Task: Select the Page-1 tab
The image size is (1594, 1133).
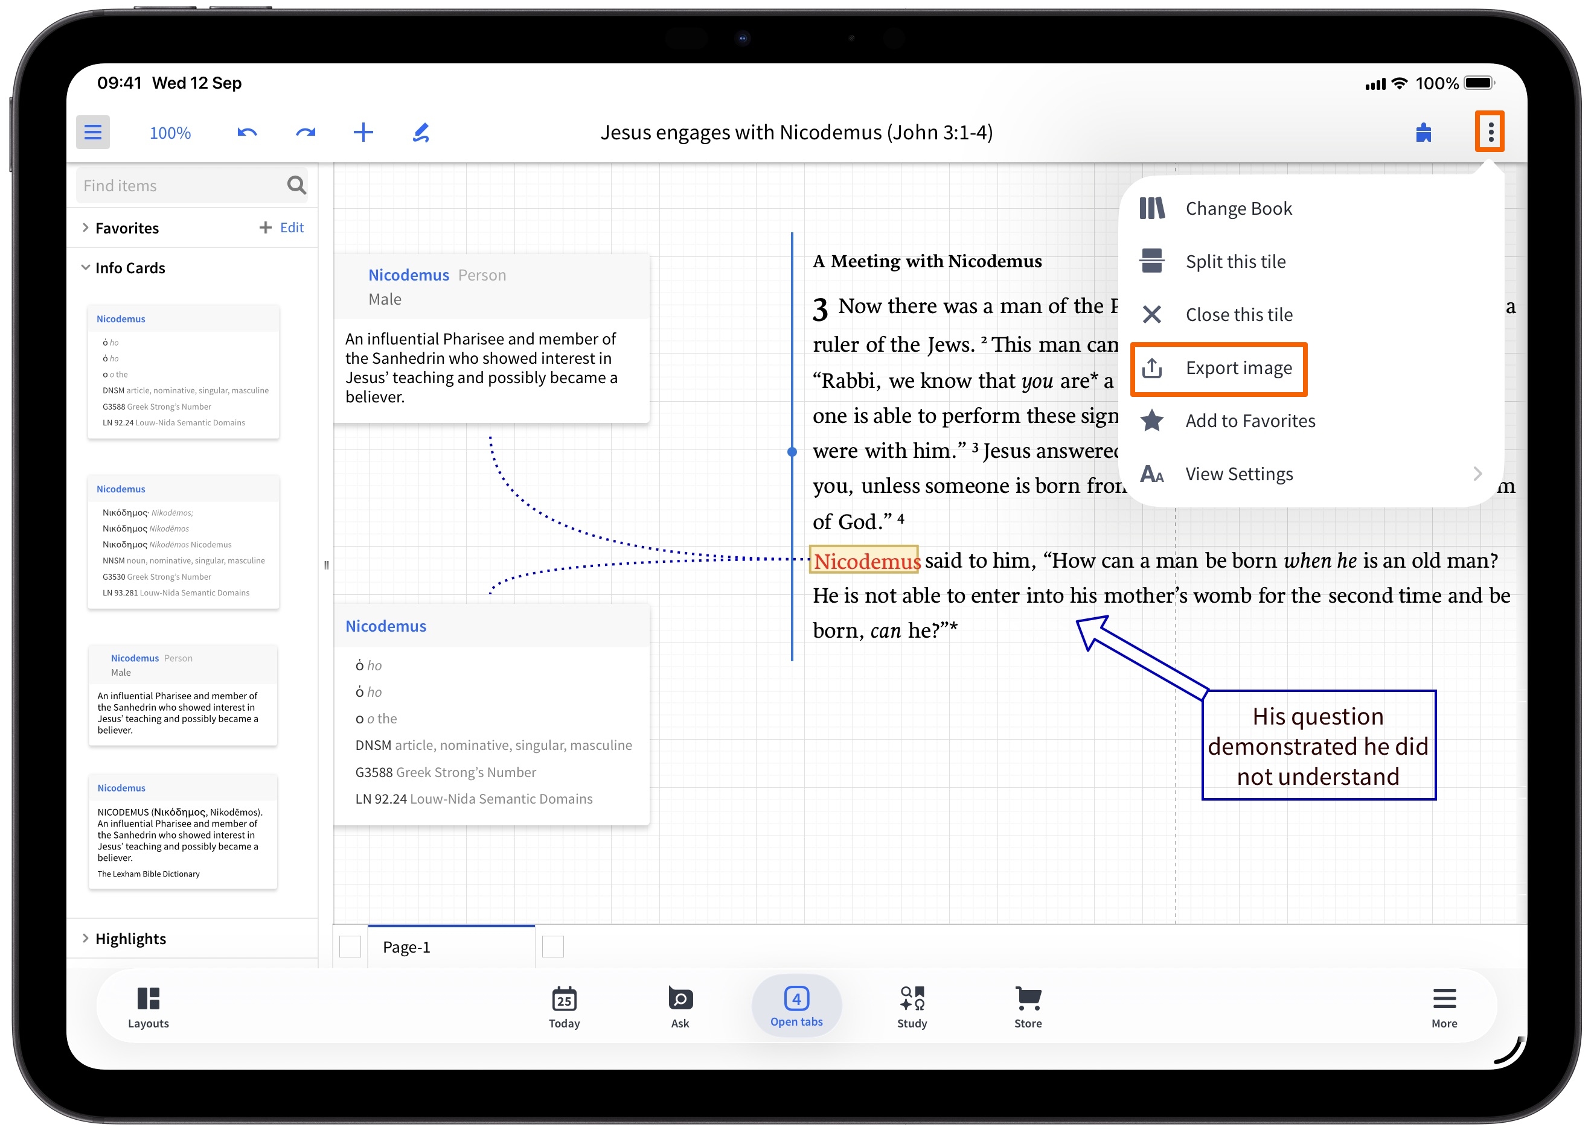Action: [451, 947]
